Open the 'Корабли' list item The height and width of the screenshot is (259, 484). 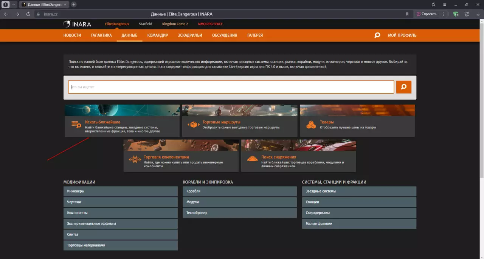tap(240, 191)
